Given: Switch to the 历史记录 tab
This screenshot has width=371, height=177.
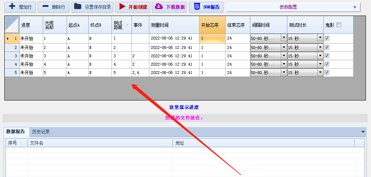Looking at the screenshot, I should (41, 132).
